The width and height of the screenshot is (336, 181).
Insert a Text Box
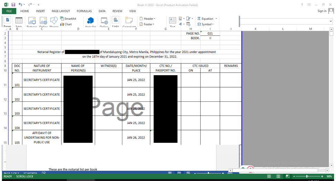point(173,22)
